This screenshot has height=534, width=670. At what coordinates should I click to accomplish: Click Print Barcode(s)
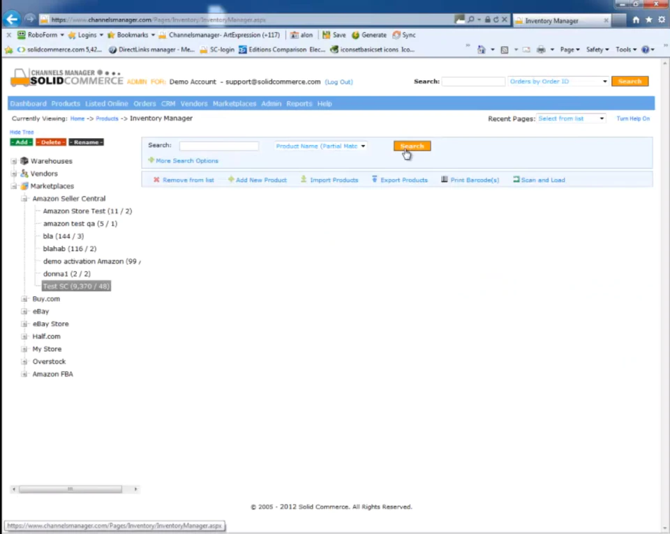470,180
